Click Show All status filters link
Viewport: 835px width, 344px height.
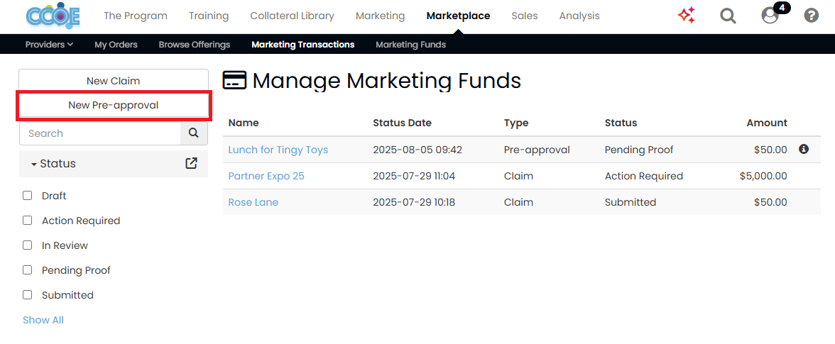point(43,320)
